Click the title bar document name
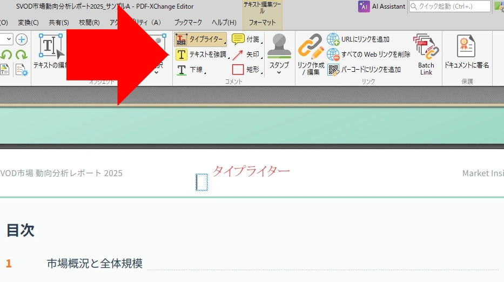This screenshot has height=282, width=504. [x=105, y=6]
